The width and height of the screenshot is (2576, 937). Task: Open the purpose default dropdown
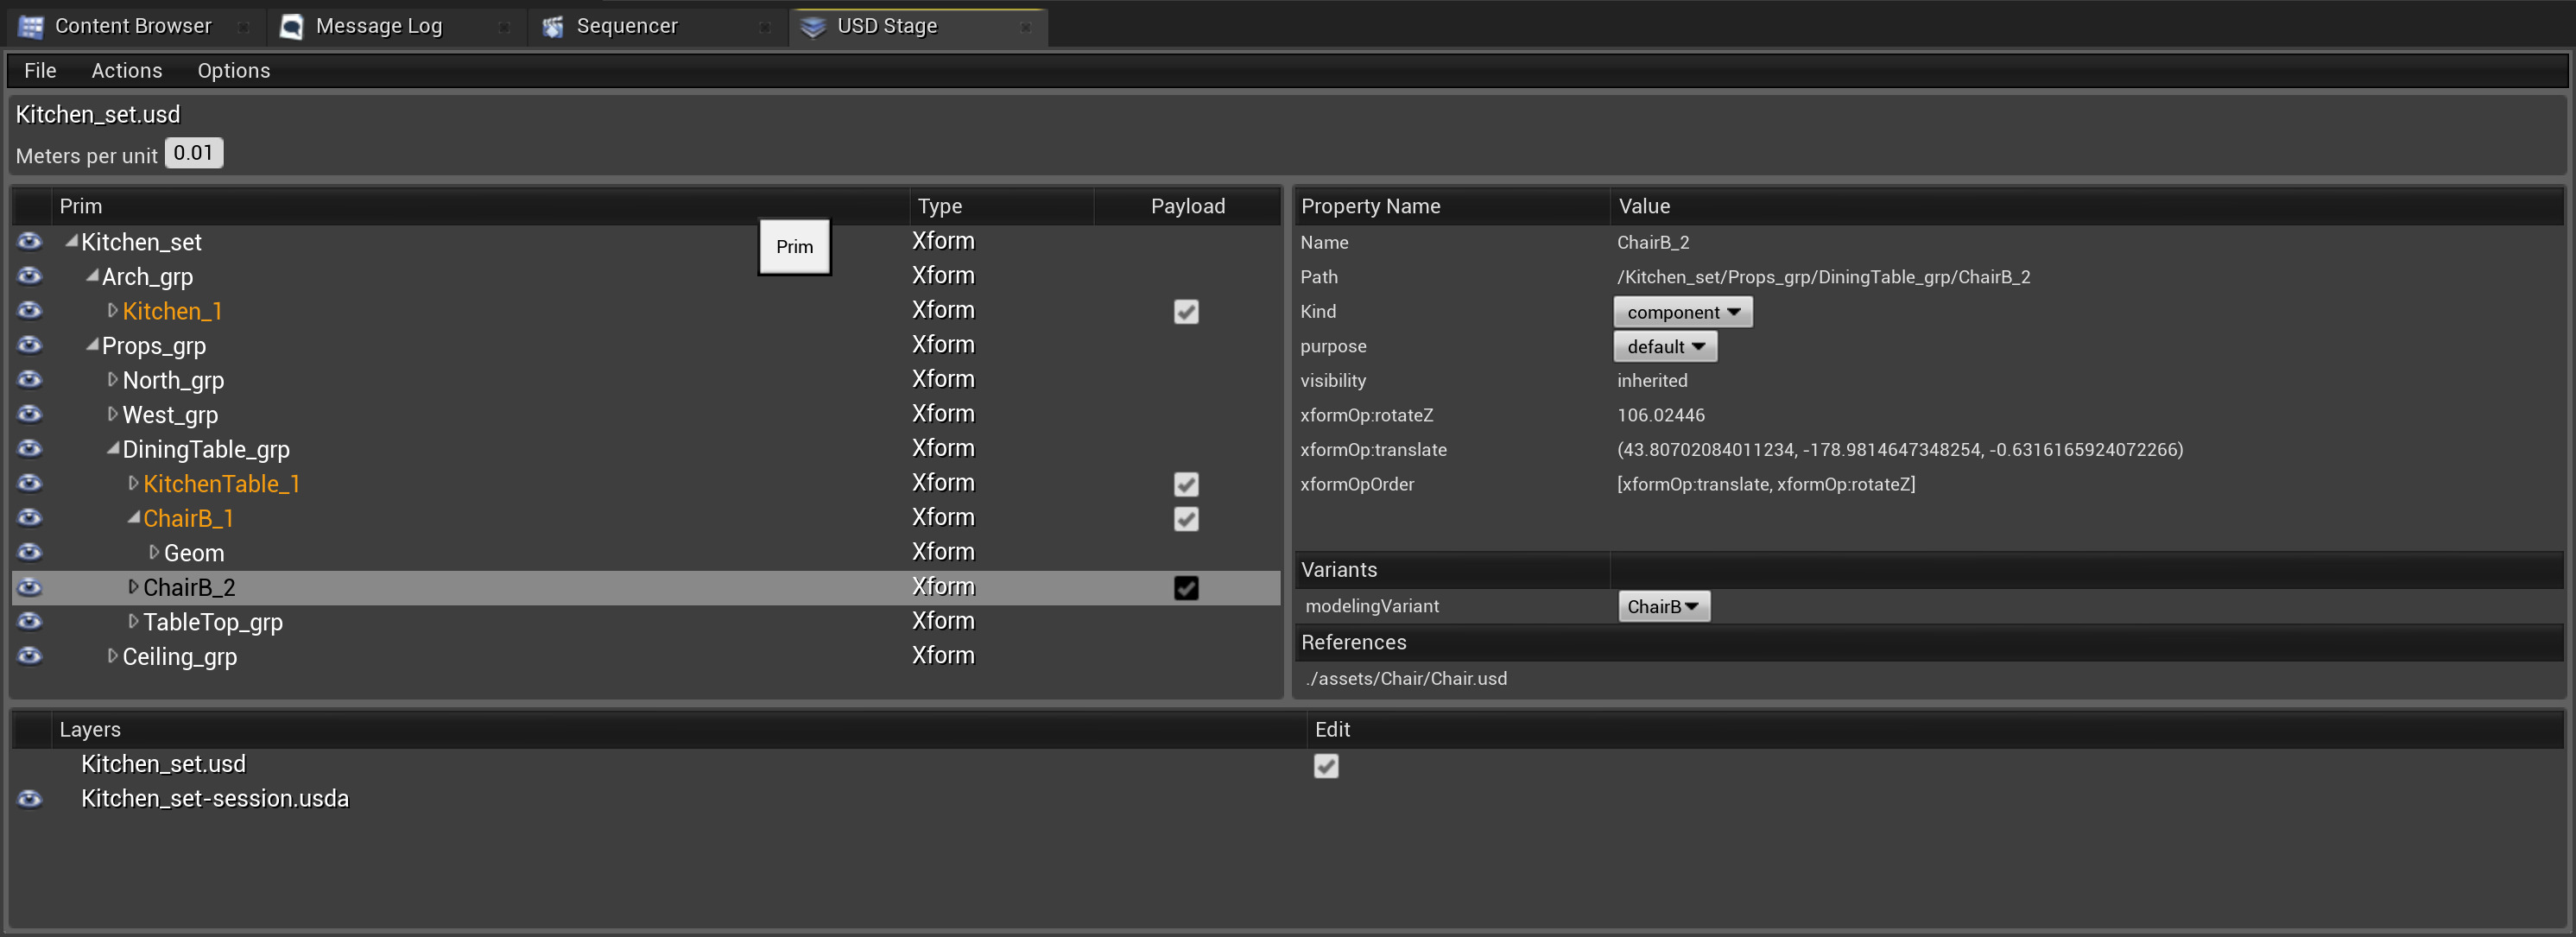point(1664,347)
